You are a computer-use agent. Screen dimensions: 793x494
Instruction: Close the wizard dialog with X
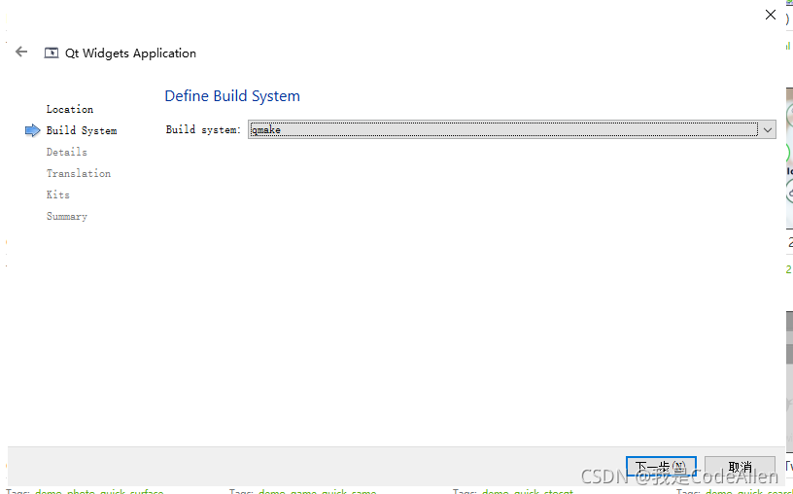[771, 15]
